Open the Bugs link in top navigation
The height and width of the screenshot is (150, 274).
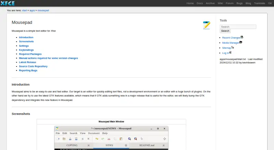click(239, 3)
